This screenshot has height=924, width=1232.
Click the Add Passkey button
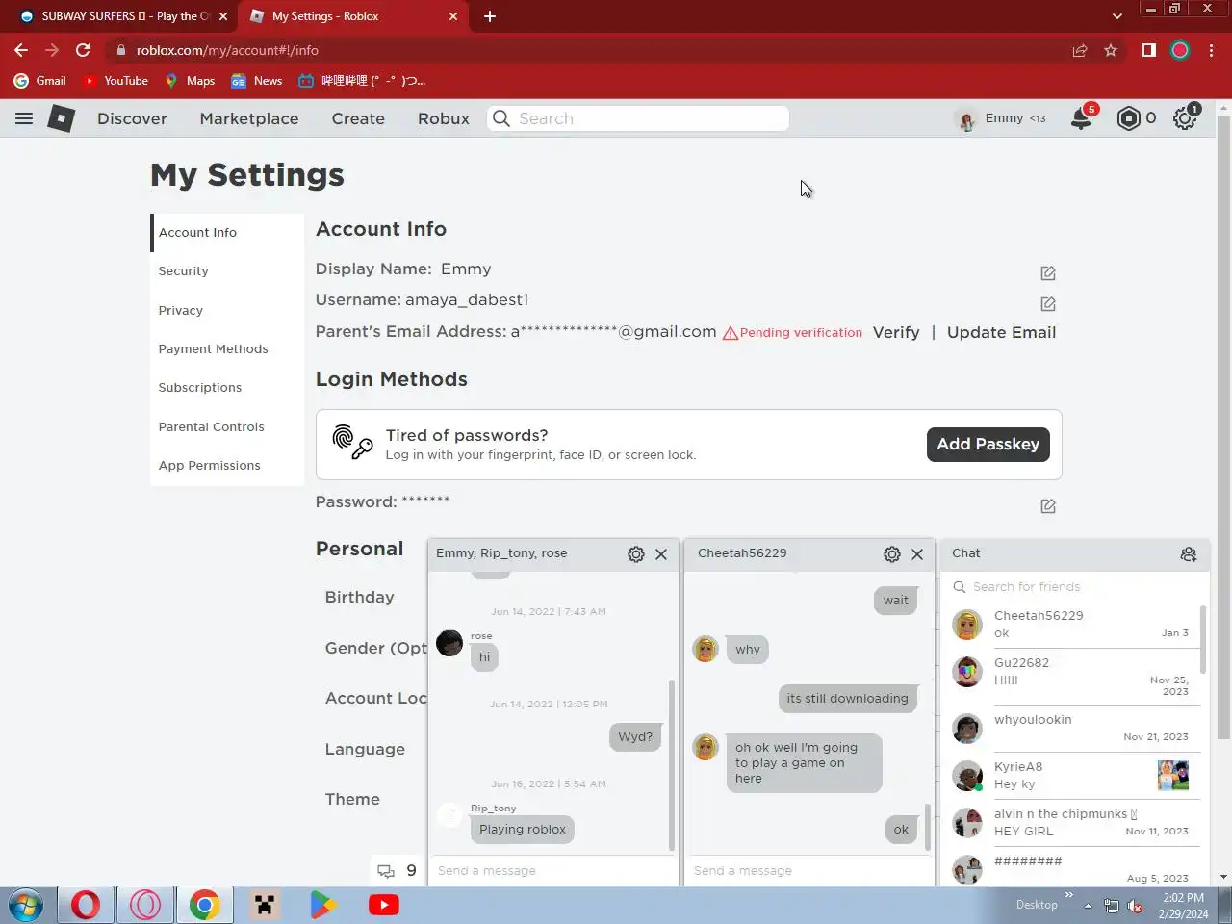pyautogui.click(x=988, y=444)
